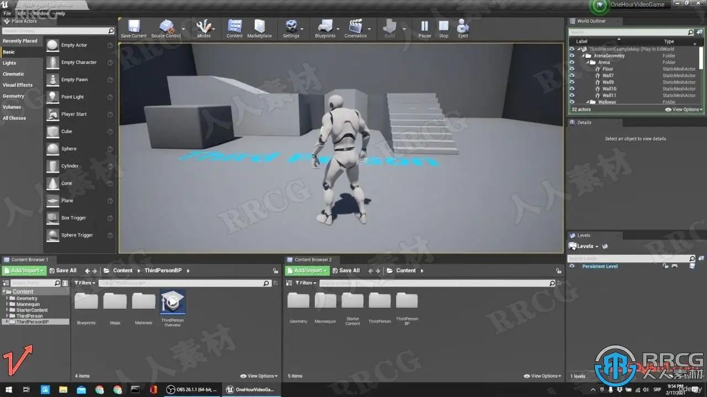
Task: Click the Content toolbar icon
Action: 235,29
